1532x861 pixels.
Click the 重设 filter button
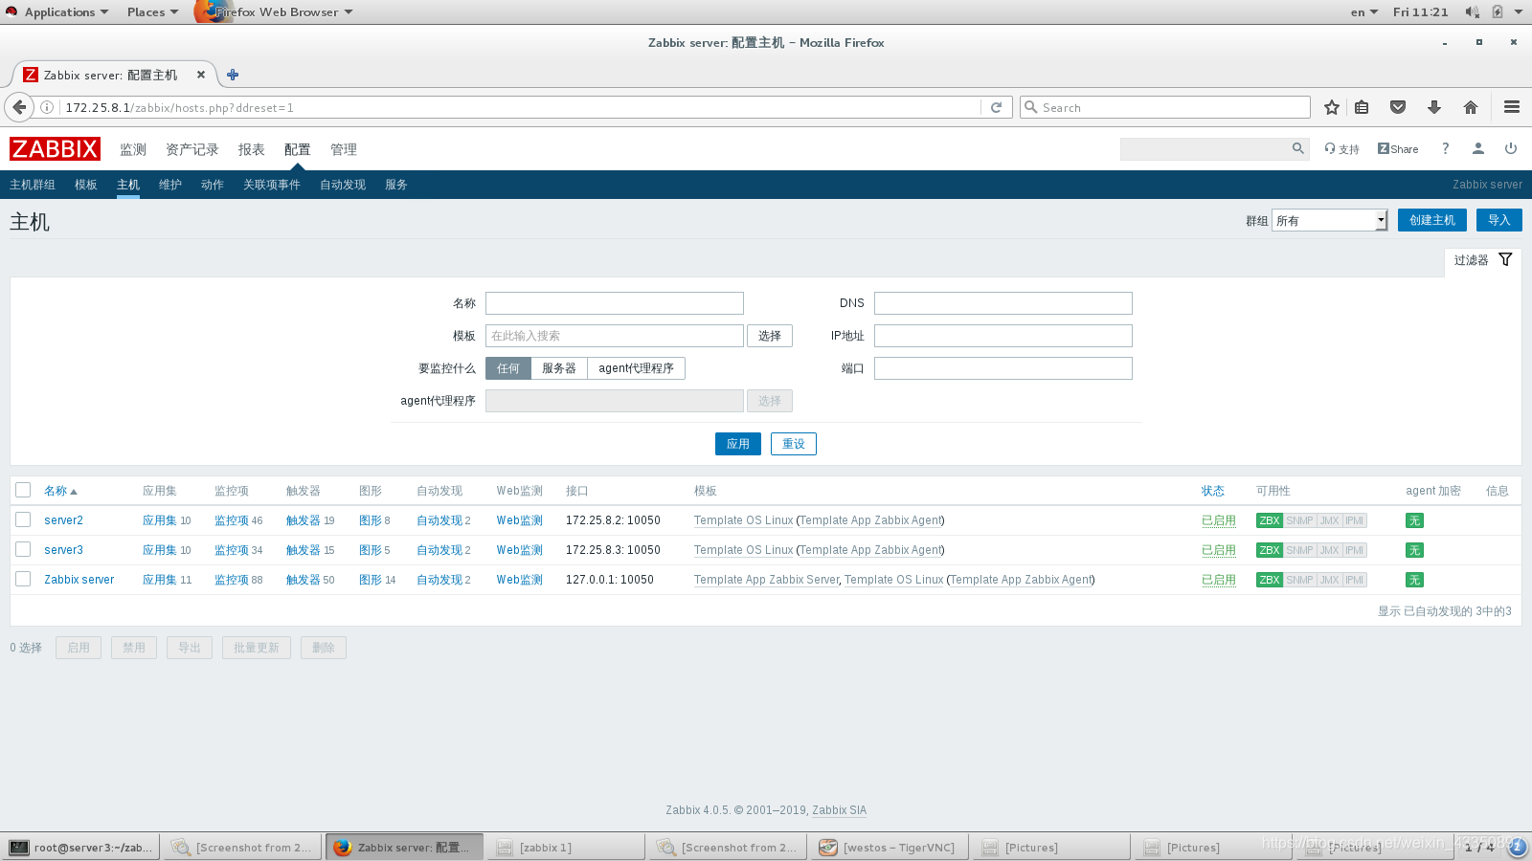(794, 444)
